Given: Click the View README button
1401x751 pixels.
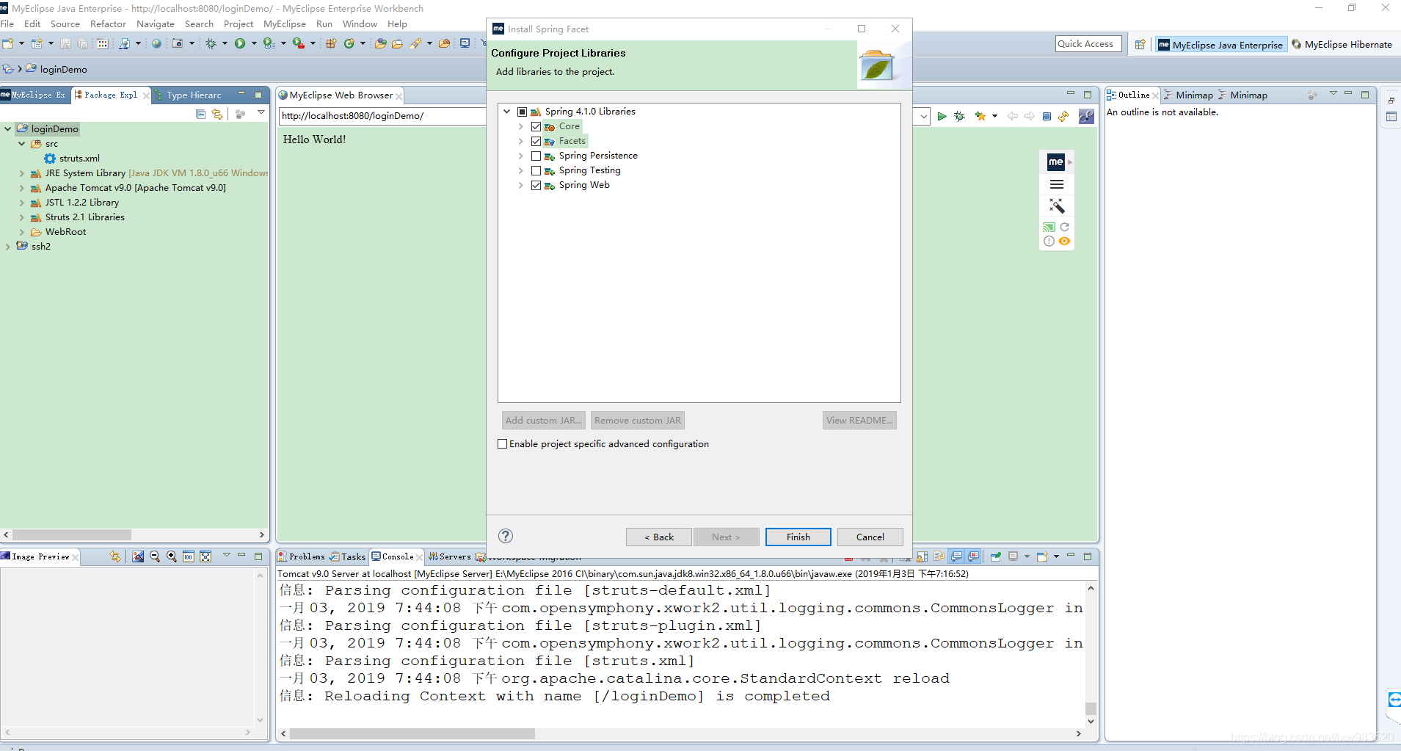Looking at the screenshot, I should click(860, 421).
